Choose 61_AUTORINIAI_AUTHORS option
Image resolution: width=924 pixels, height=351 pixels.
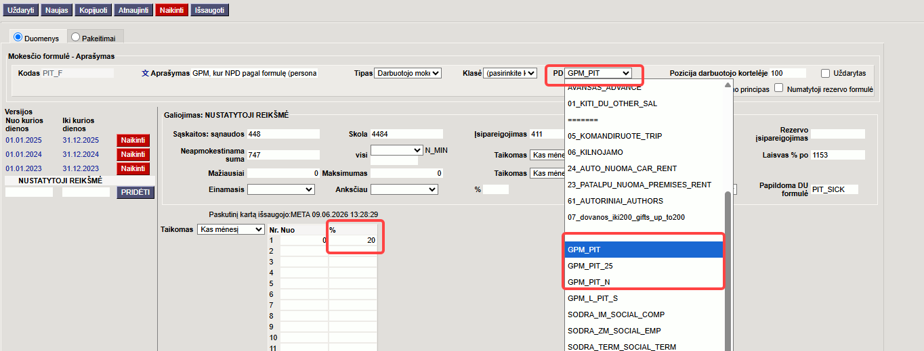[644, 201]
